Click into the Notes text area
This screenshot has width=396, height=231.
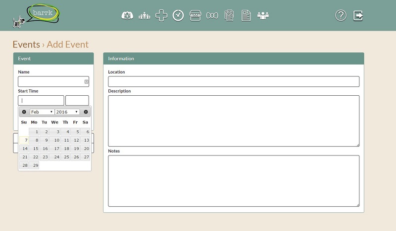[234, 181]
